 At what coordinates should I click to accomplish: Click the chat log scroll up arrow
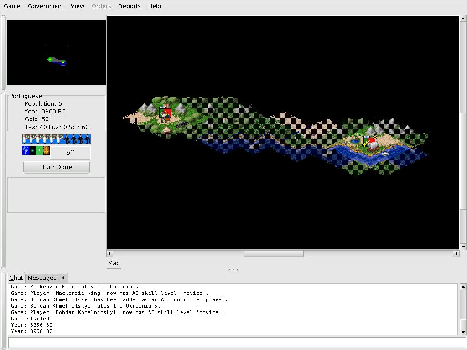463,287
